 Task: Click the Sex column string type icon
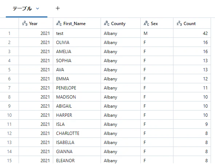pyautogui.click(x=146, y=24)
